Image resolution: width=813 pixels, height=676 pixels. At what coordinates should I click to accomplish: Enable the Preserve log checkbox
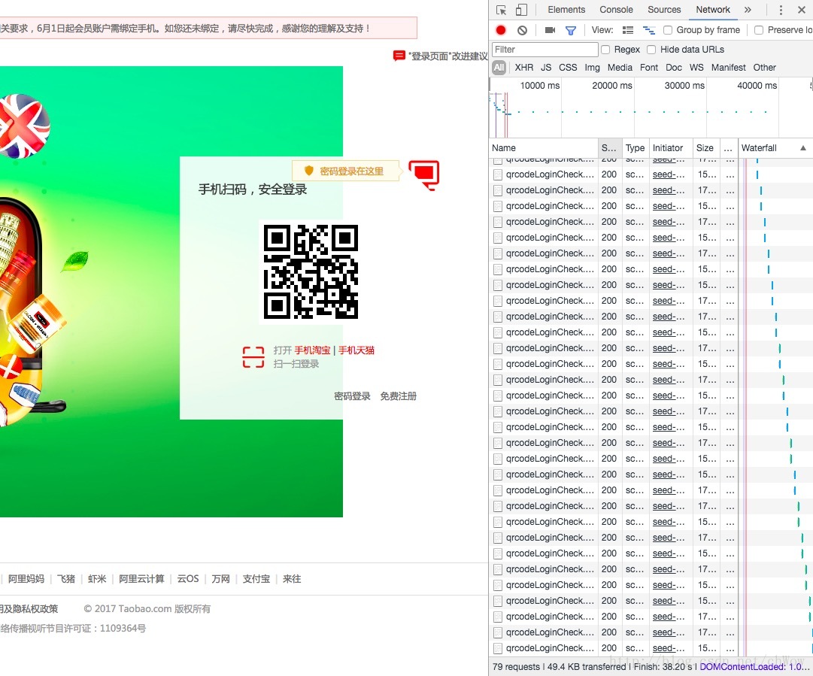[x=759, y=30]
